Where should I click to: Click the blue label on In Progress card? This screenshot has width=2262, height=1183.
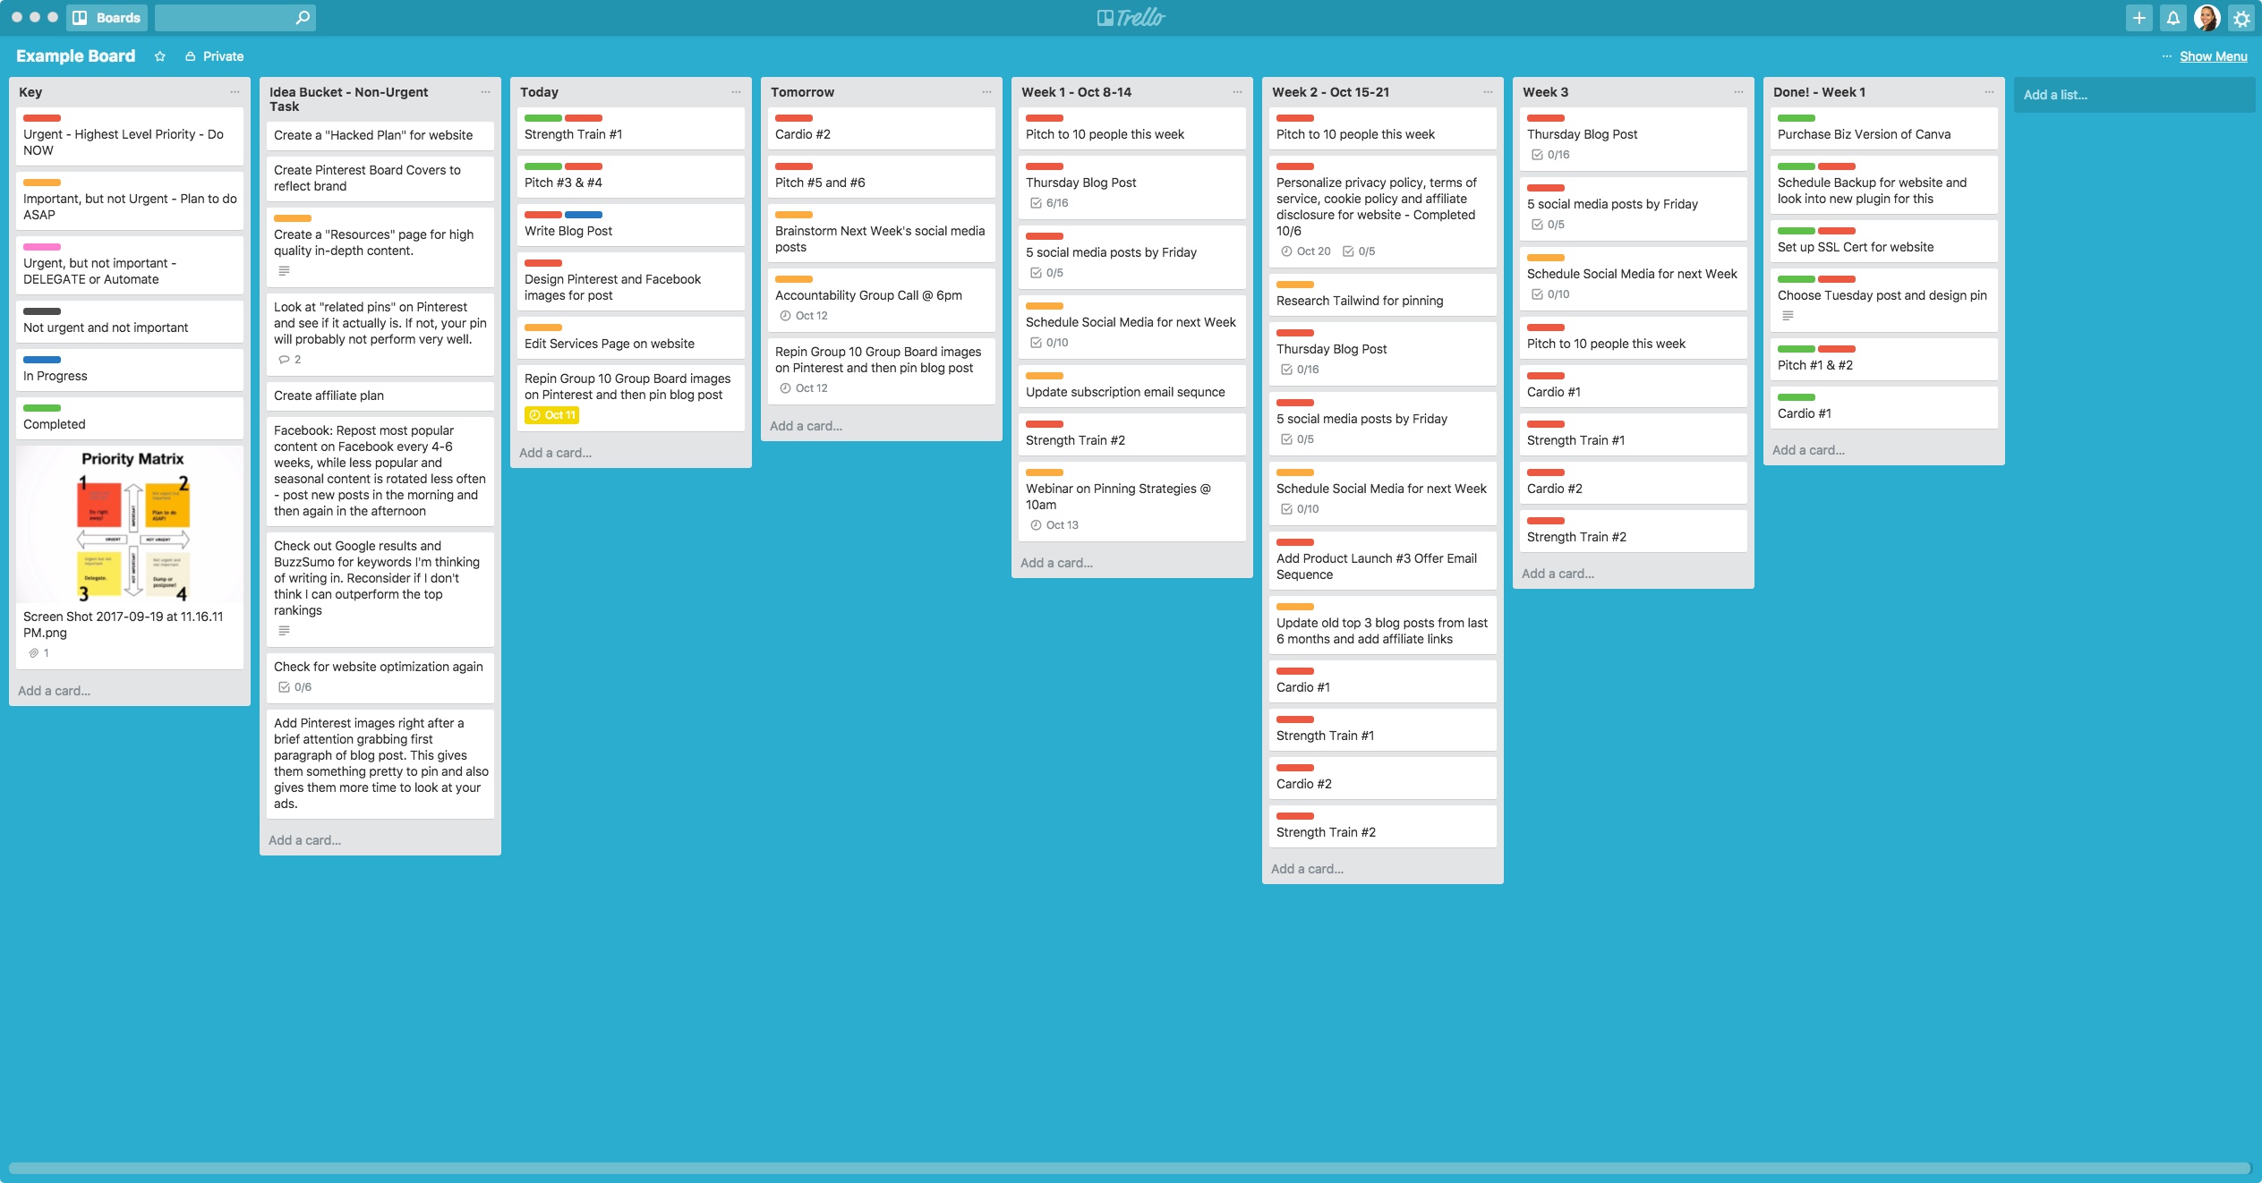[42, 360]
